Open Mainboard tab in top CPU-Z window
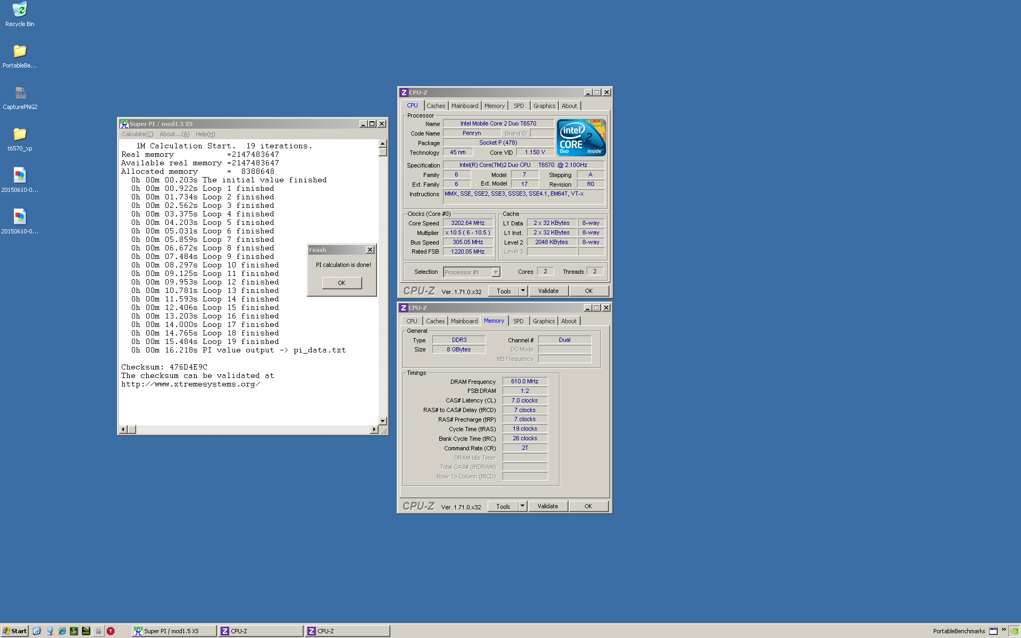This screenshot has width=1021, height=638. (465, 106)
